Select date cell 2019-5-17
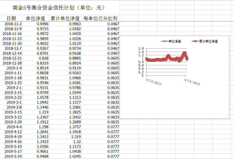The image size is (234, 159). tap(11, 152)
